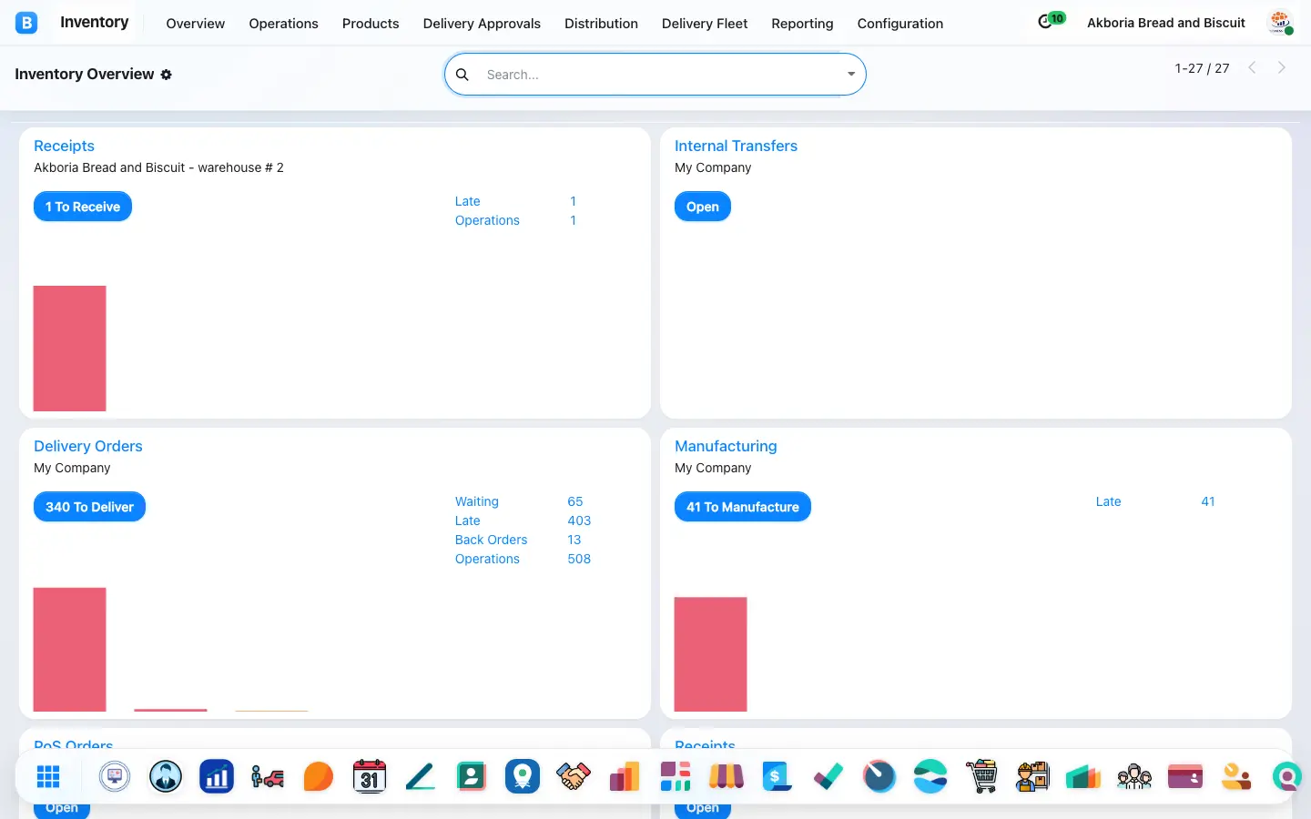Click the 1-27 / 27 pager counter
This screenshot has width=1311, height=819.
(1202, 68)
